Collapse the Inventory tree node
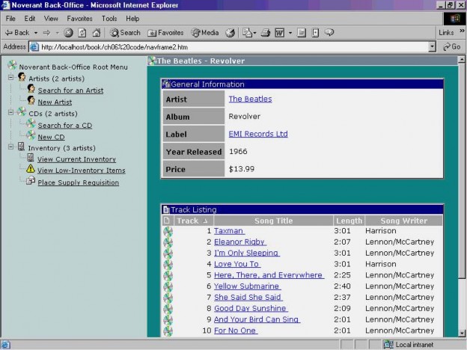This screenshot has height=350, width=467. [x=11, y=147]
